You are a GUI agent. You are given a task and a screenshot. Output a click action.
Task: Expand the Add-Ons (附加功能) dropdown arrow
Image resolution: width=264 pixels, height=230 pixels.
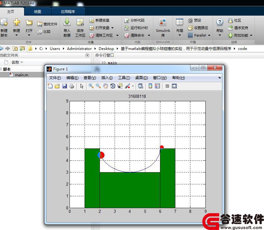(x=251, y=35)
